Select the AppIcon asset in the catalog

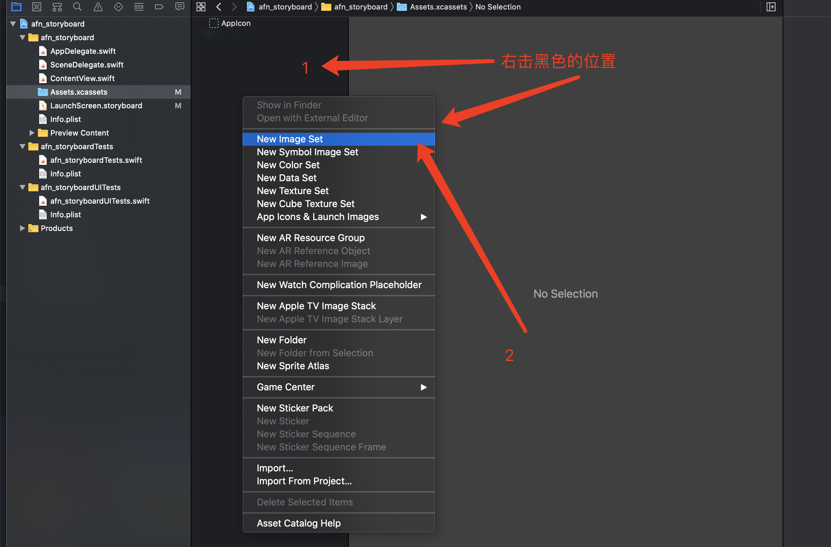230,23
